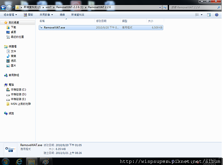223x165 pixels.
Task: Sort by 名稱 name column header
Action: (x=66, y=21)
